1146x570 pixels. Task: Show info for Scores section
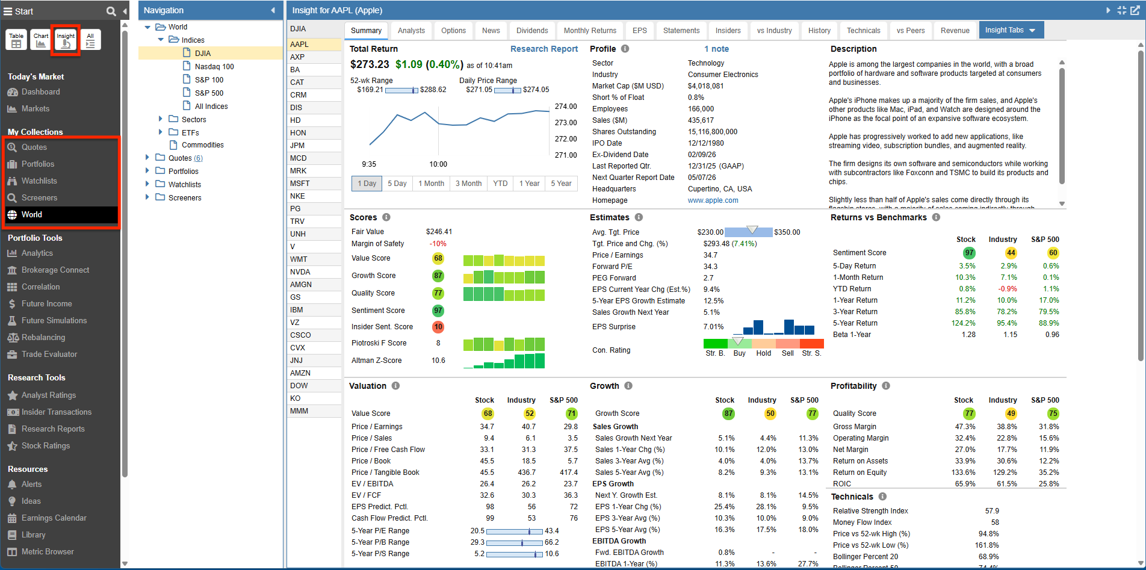pyautogui.click(x=386, y=217)
